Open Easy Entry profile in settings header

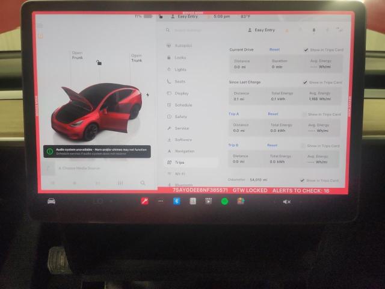(262, 30)
